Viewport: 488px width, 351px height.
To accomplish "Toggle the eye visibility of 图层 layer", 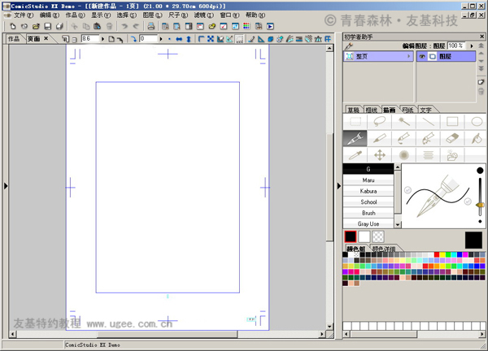I will [x=422, y=57].
